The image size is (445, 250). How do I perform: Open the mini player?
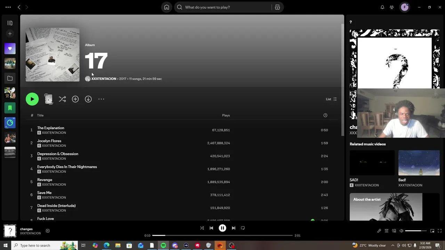coord(432,231)
